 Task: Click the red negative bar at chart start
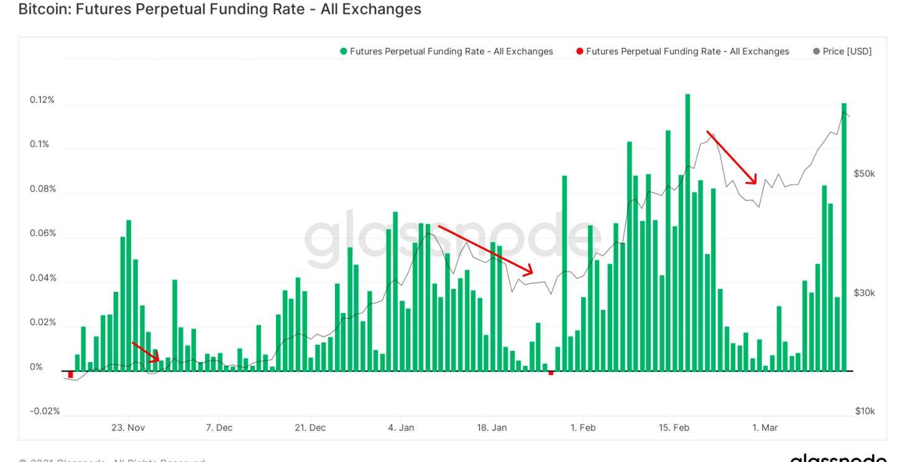point(70,374)
